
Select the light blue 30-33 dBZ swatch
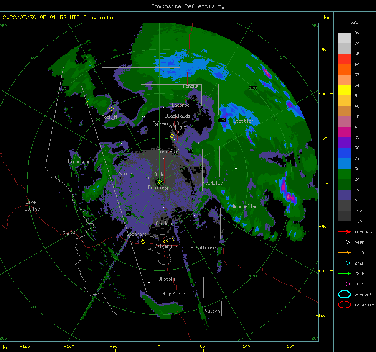coord(344,164)
